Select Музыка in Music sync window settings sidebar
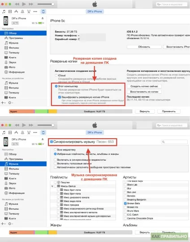This screenshot has width=190, height=242. point(23,164)
